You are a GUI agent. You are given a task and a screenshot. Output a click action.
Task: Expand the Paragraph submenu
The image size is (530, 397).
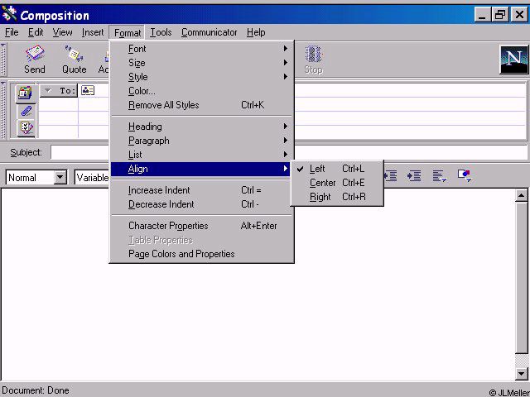click(202, 141)
